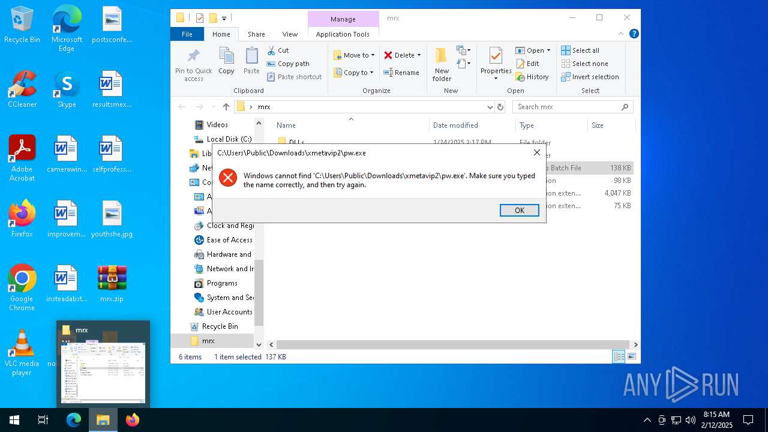Switch to large icons view layout
768x432 pixels.
coord(632,356)
